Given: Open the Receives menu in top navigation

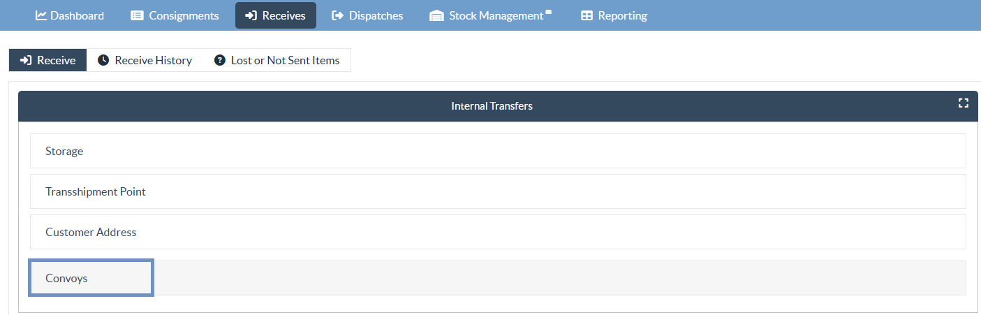Looking at the screenshot, I should coord(275,15).
